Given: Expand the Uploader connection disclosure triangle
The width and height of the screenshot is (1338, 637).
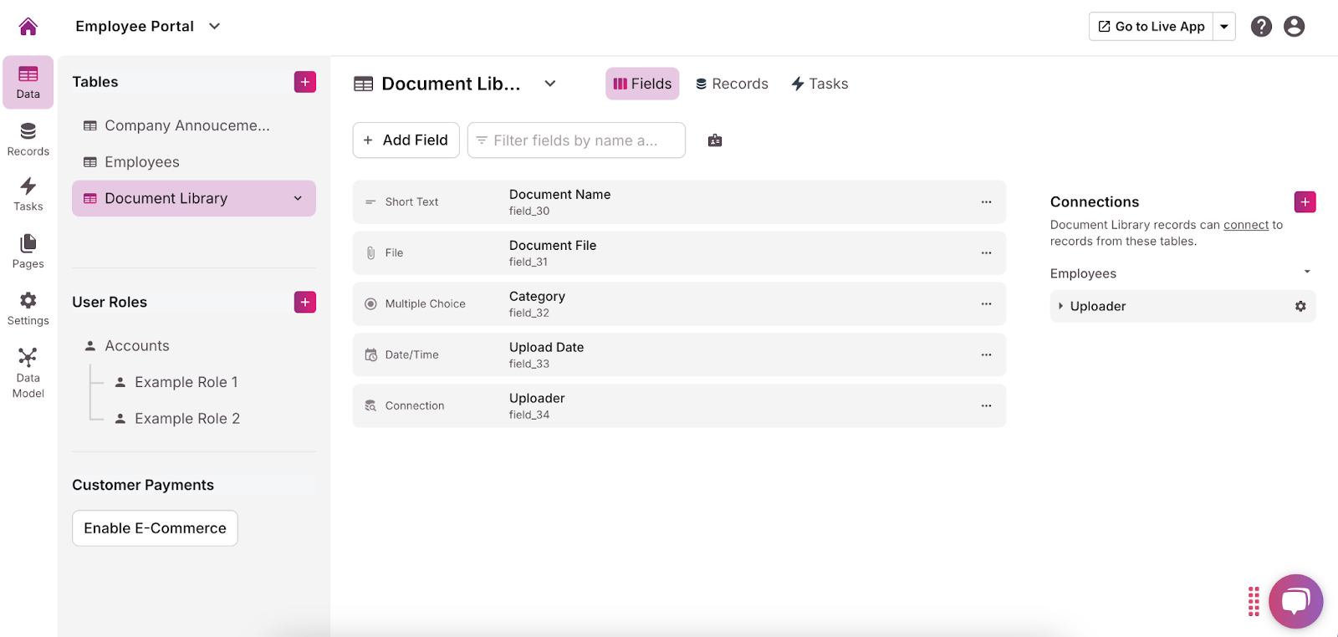Looking at the screenshot, I should (x=1060, y=307).
